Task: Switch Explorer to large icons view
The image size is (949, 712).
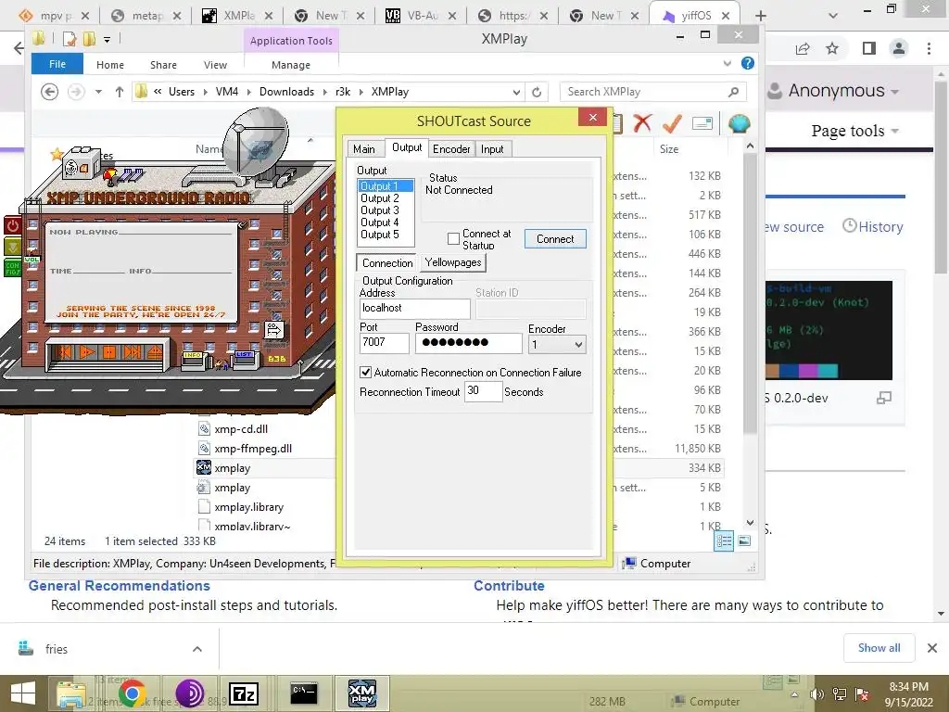Action: tap(744, 540)
